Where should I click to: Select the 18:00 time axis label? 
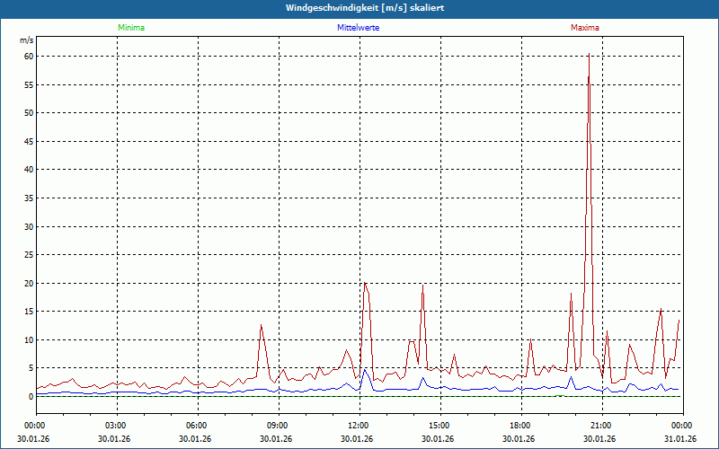[519, 425]
